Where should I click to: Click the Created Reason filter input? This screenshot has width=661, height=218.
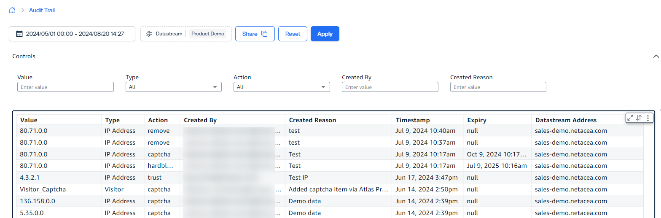(x=498, y=87)
